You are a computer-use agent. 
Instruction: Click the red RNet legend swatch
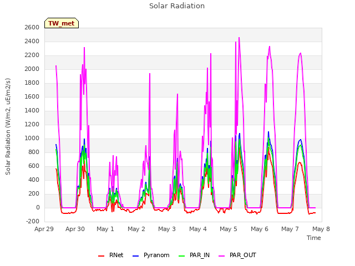(101, 256)
